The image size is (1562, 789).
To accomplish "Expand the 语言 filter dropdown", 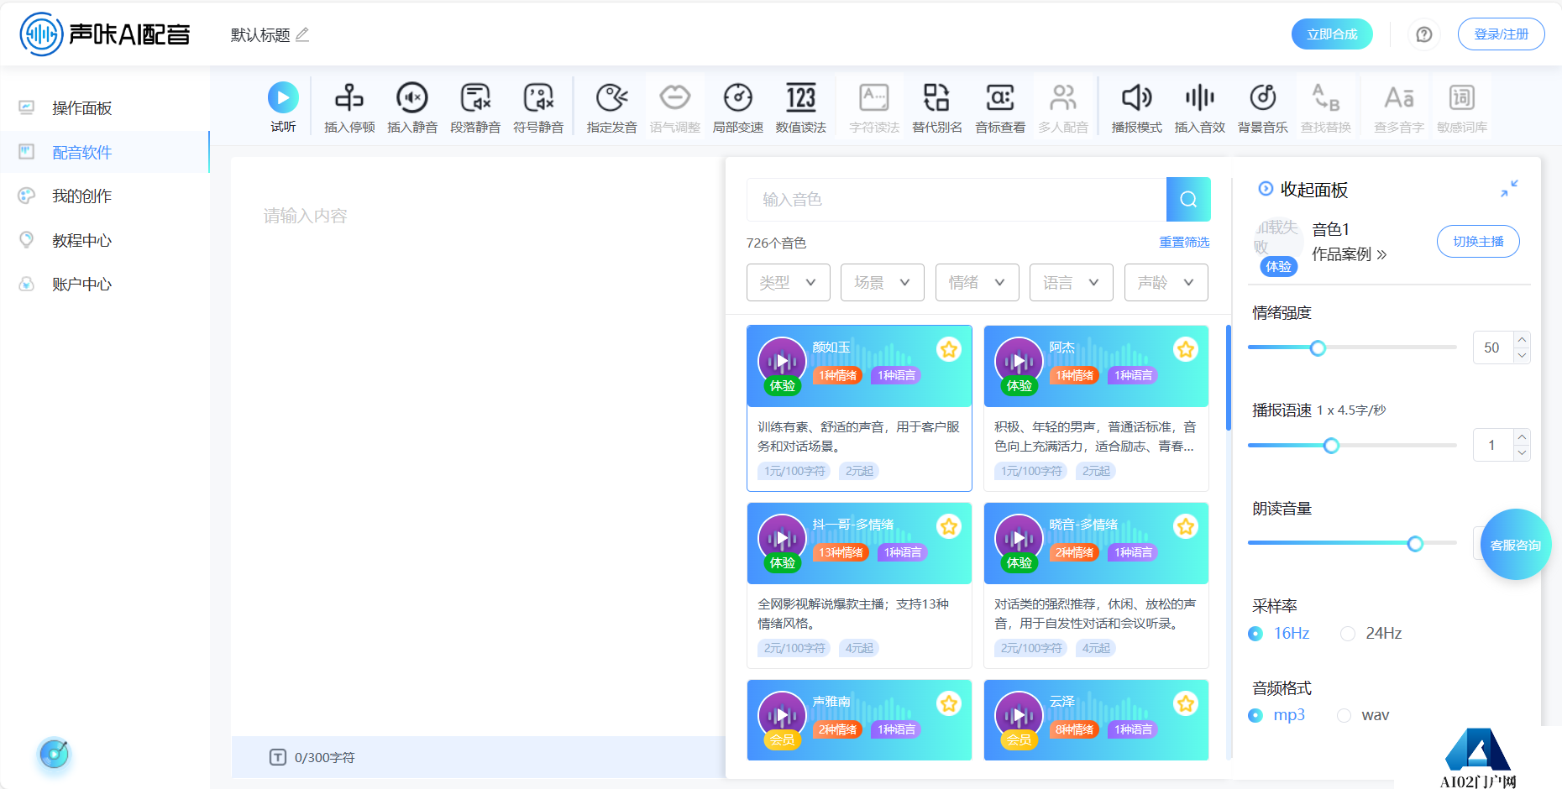I will click(x=1072, y=282).
